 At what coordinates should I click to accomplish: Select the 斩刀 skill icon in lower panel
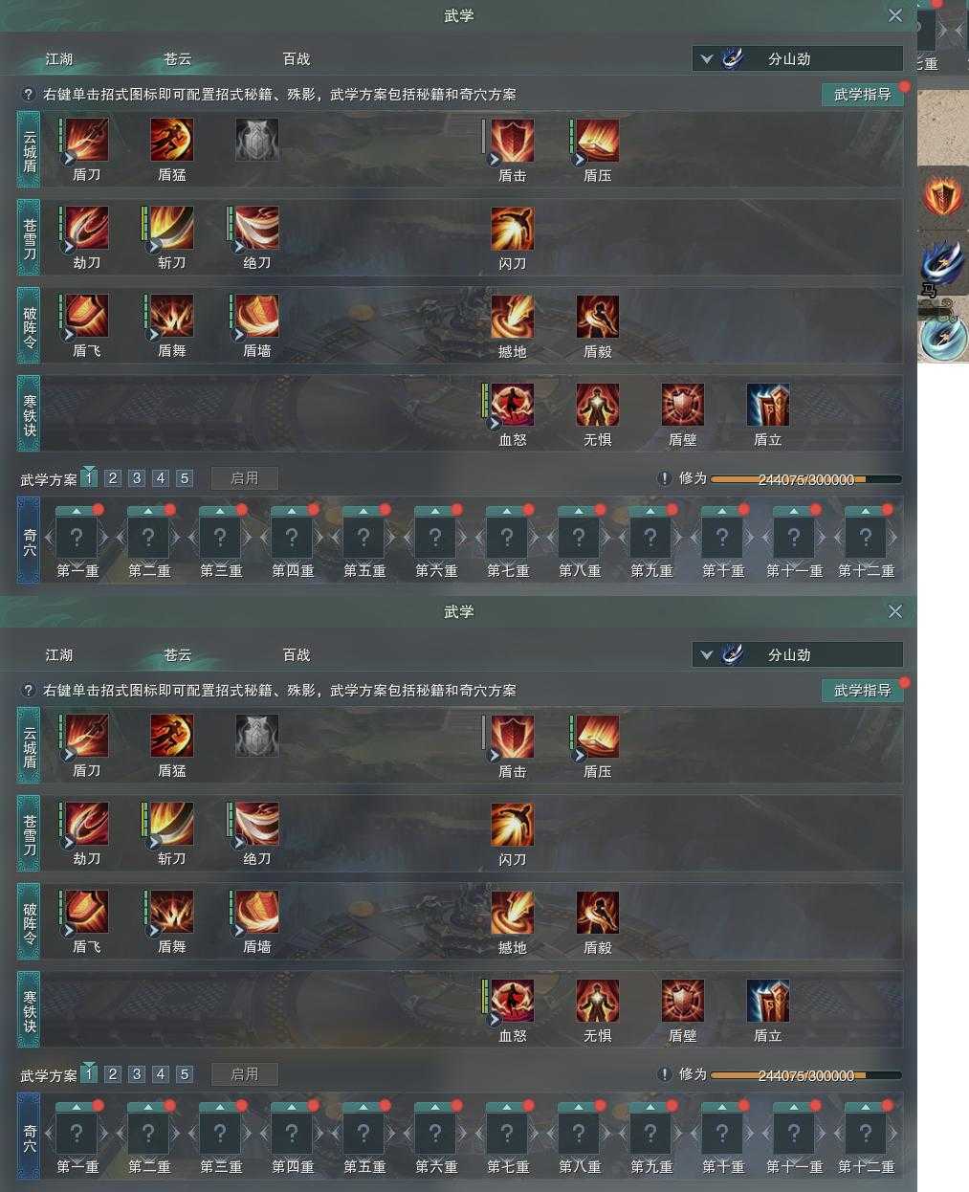pyautogui.click(x=172, y=824)
